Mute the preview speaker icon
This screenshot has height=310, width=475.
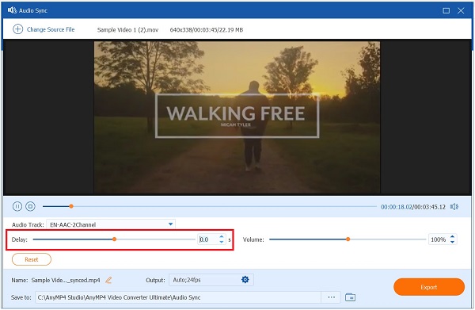454,207
